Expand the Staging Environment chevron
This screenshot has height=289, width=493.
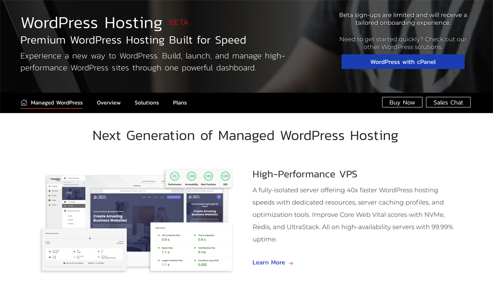tap(84, 184)
